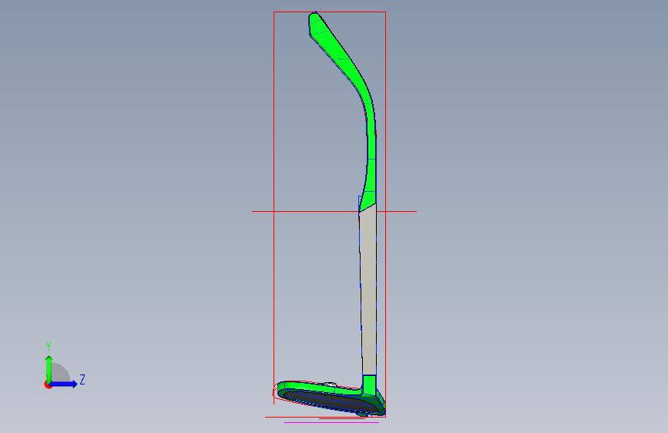This screenshot has width=668, height=433.
Task: Click the "Z" axis label
Action: (x=82, y=379)
